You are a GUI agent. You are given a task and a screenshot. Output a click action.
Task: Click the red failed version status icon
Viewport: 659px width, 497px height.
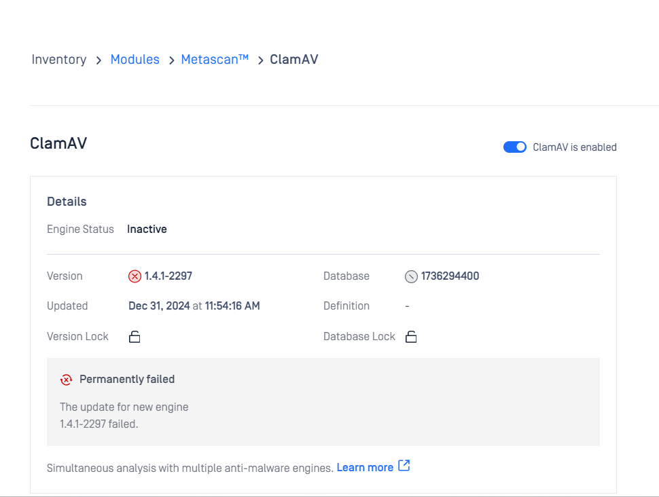[x=135, y=276]
